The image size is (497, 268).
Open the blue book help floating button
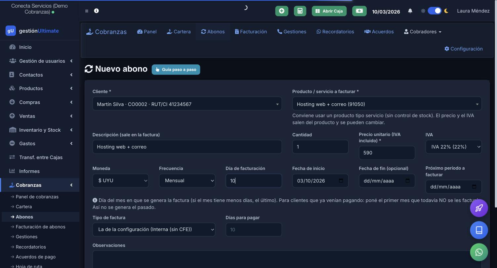pos(479,230)
